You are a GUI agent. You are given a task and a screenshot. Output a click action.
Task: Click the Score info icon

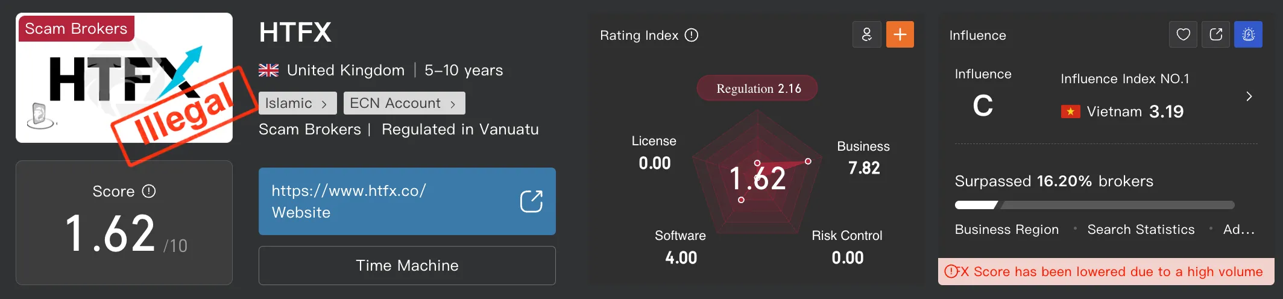[149, 191]
